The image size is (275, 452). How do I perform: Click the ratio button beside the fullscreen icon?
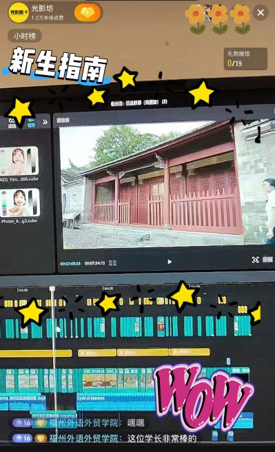[267, 260]
